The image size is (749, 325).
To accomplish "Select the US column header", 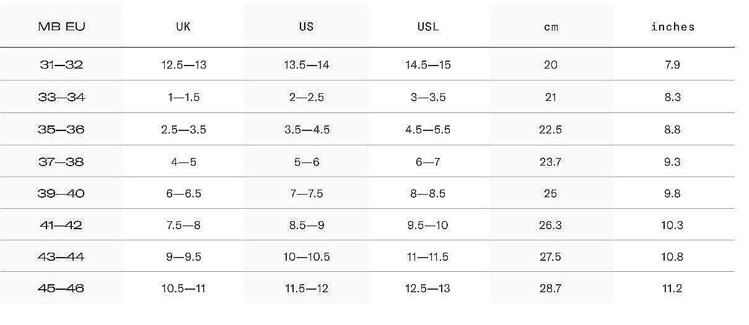I will pos(306,27).
